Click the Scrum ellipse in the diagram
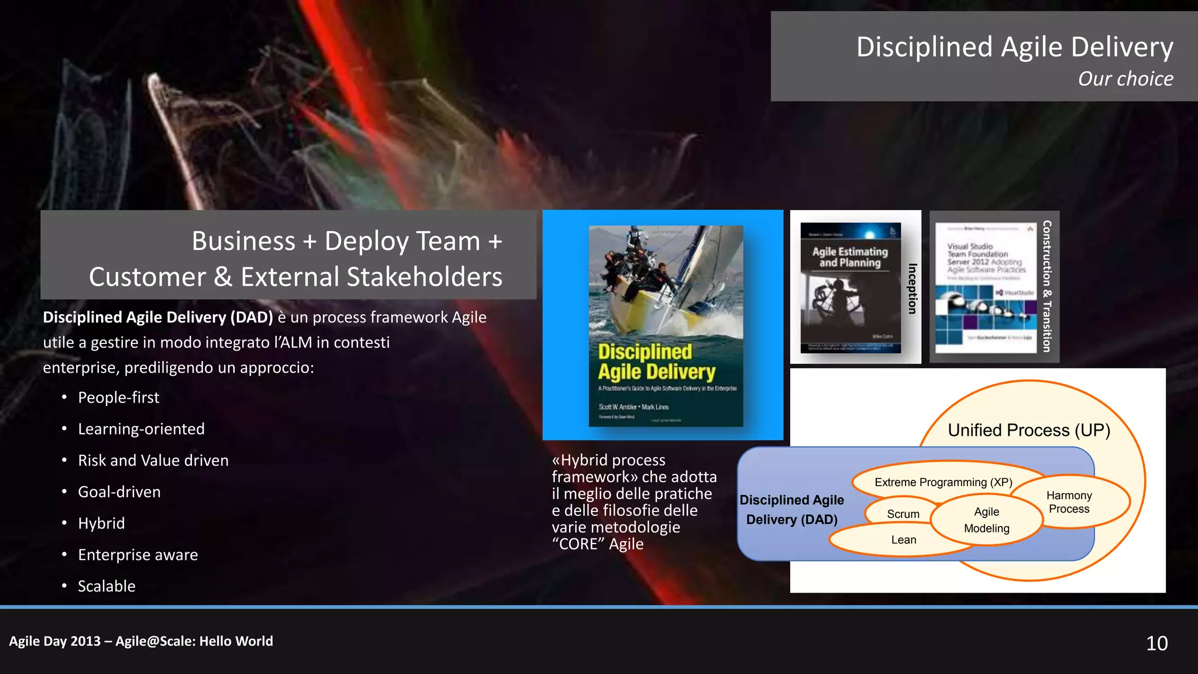The height and width of the screenshot is (674, 1198). tap(903, 514)
